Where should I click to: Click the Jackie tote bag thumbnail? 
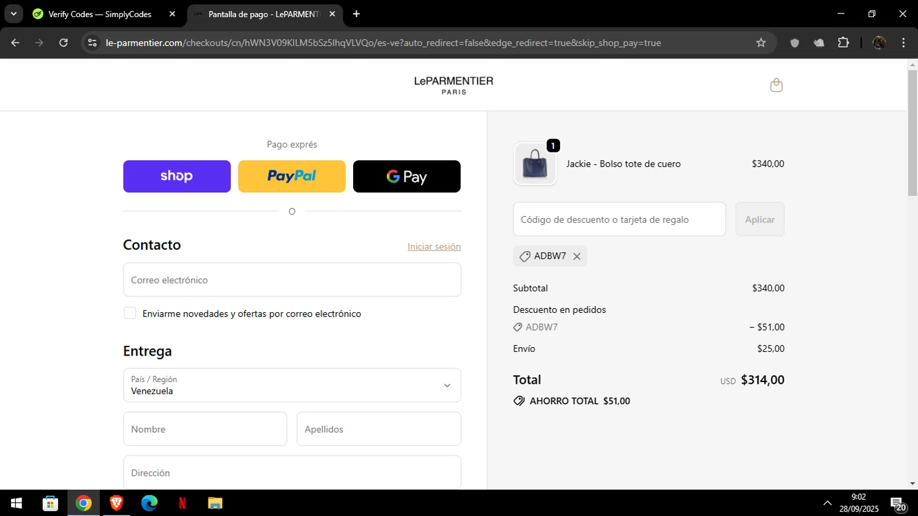pyautogui.click(x=535, y=164)
